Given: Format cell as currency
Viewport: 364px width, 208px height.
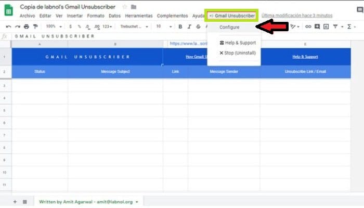Looking at the screenshot, I should pyautogui.click(x=70, y=27).
